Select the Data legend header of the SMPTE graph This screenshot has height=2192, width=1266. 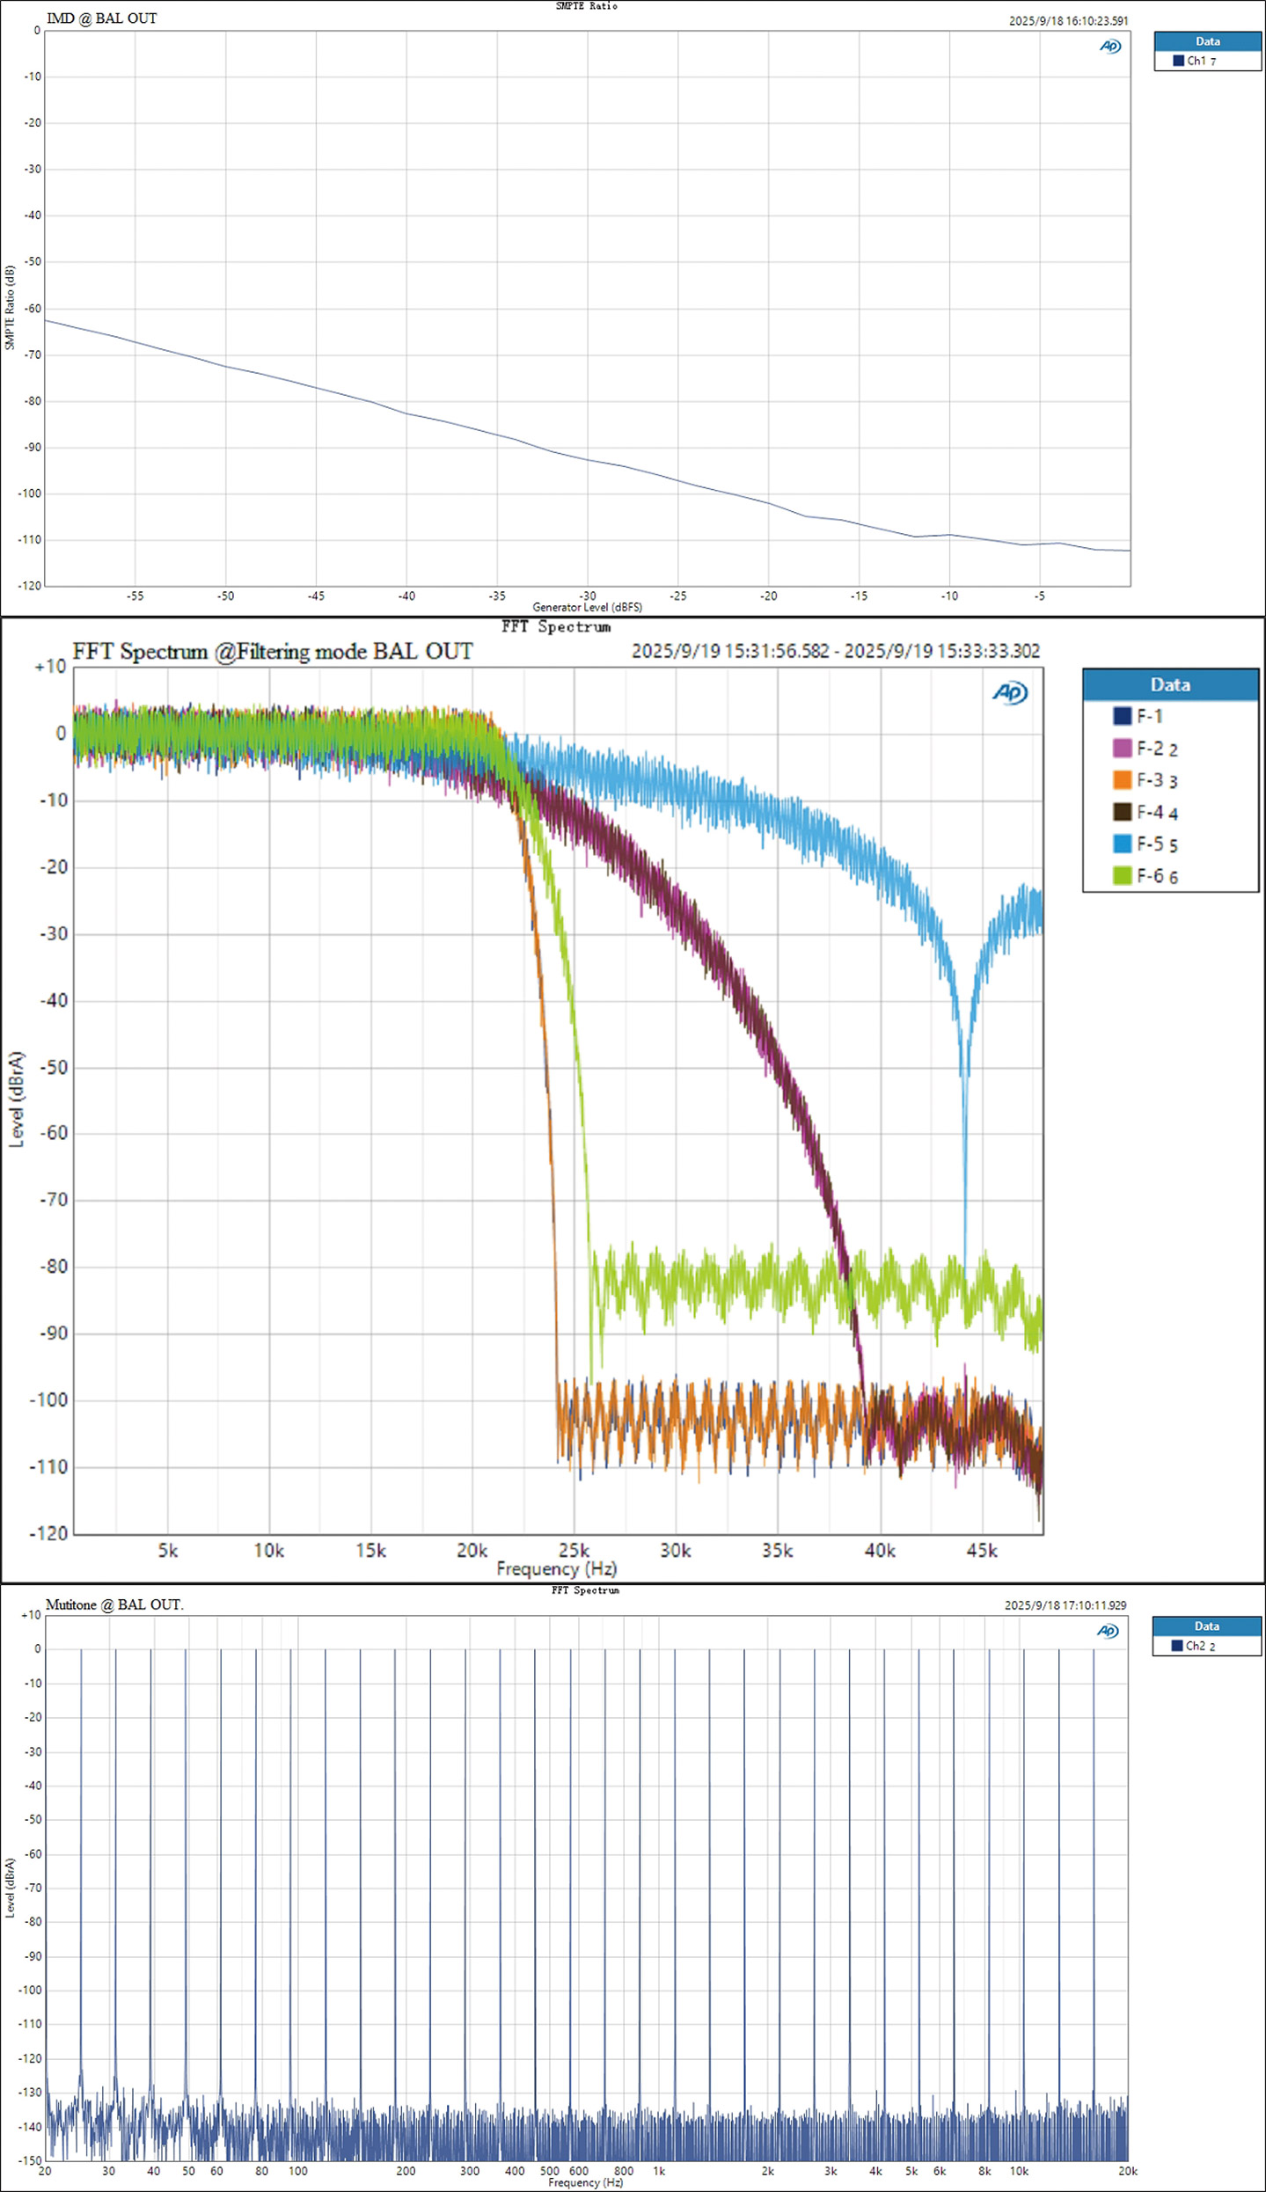1207,41
